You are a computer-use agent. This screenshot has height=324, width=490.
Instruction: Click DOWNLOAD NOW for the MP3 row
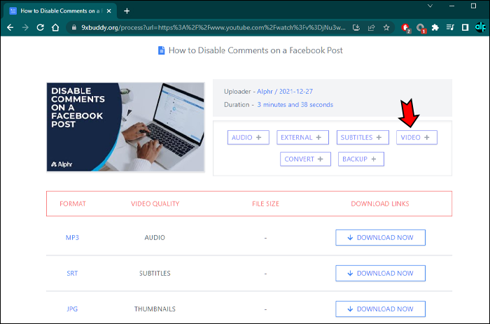[x=380, y=238]
